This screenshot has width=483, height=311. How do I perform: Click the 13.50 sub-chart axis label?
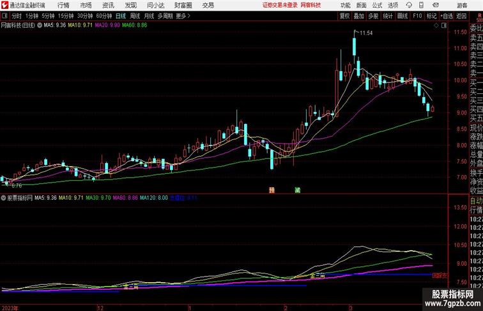coord(460,208)
